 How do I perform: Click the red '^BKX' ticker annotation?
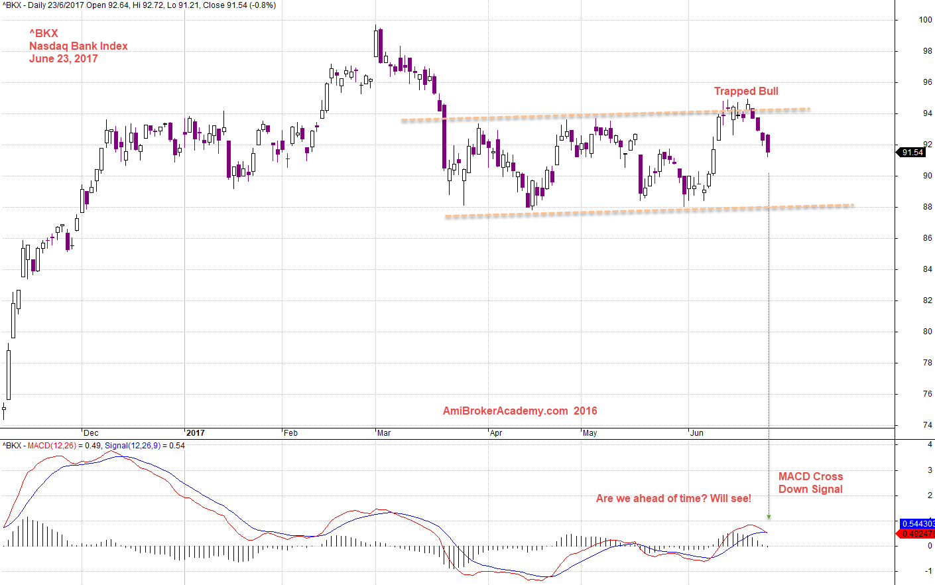pyautogui.click(x=44, y=33)
